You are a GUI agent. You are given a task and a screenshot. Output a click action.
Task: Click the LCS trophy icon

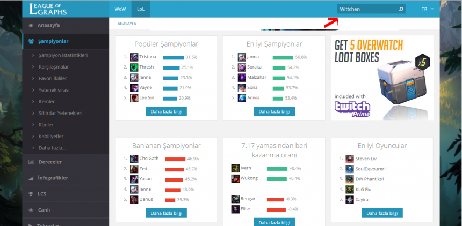31,194
